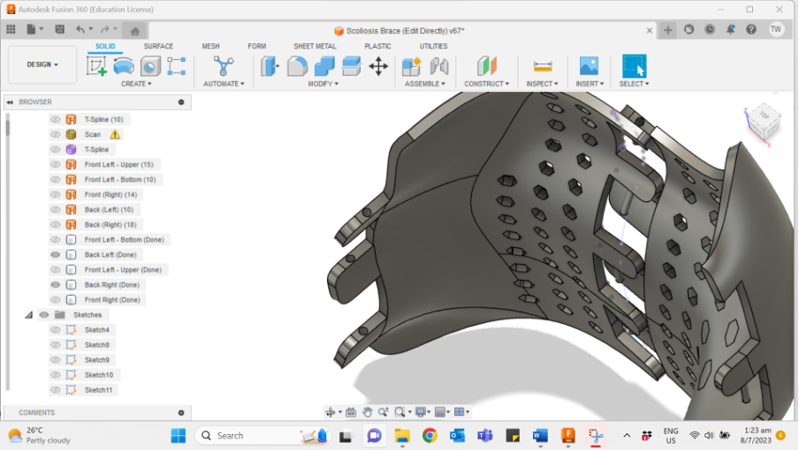Viewport: 799px width, 450px height.
Task: Expand the Comments panel
Action: pos(181,412)
